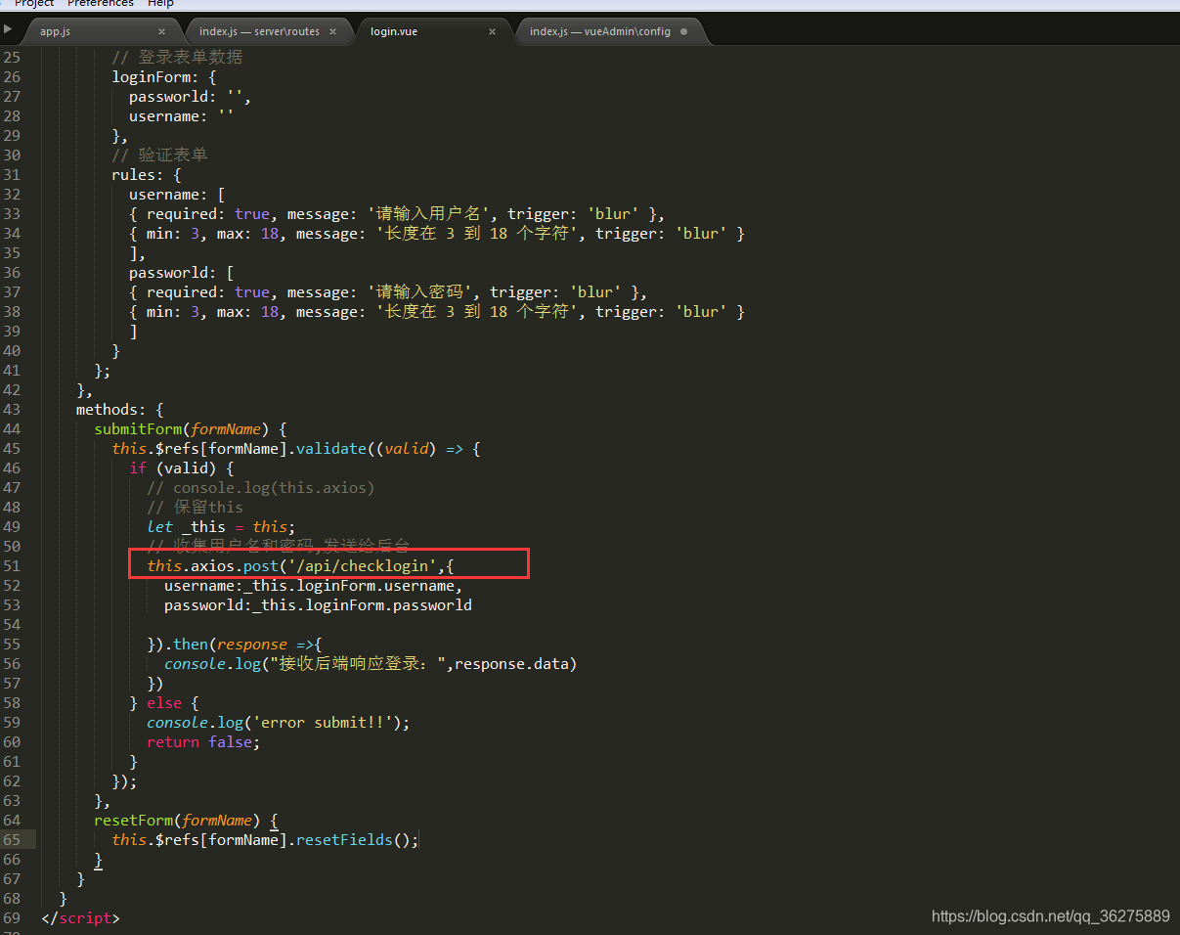Image resolution: width=1180 pixels, height=935 pixels.
Task: Click line number 25 in the gutter
Action: pyautogui.click(x=12, y=57)
